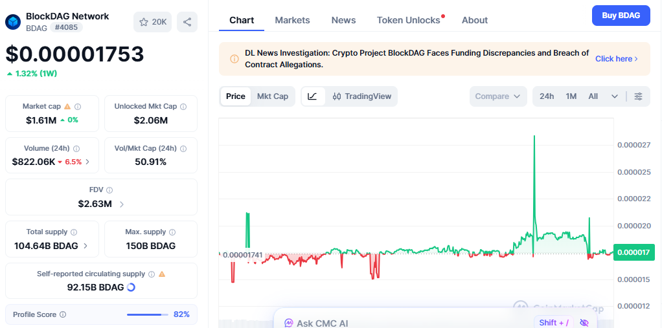Open the Unlocked Mkt Cap info icon
Viewport: 662px width, 328px height.
coord(183,107)
